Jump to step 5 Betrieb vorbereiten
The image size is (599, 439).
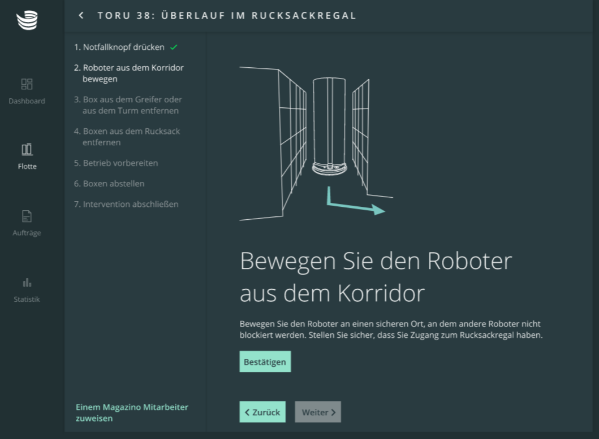pyautogui.click(x=116, y=163)
